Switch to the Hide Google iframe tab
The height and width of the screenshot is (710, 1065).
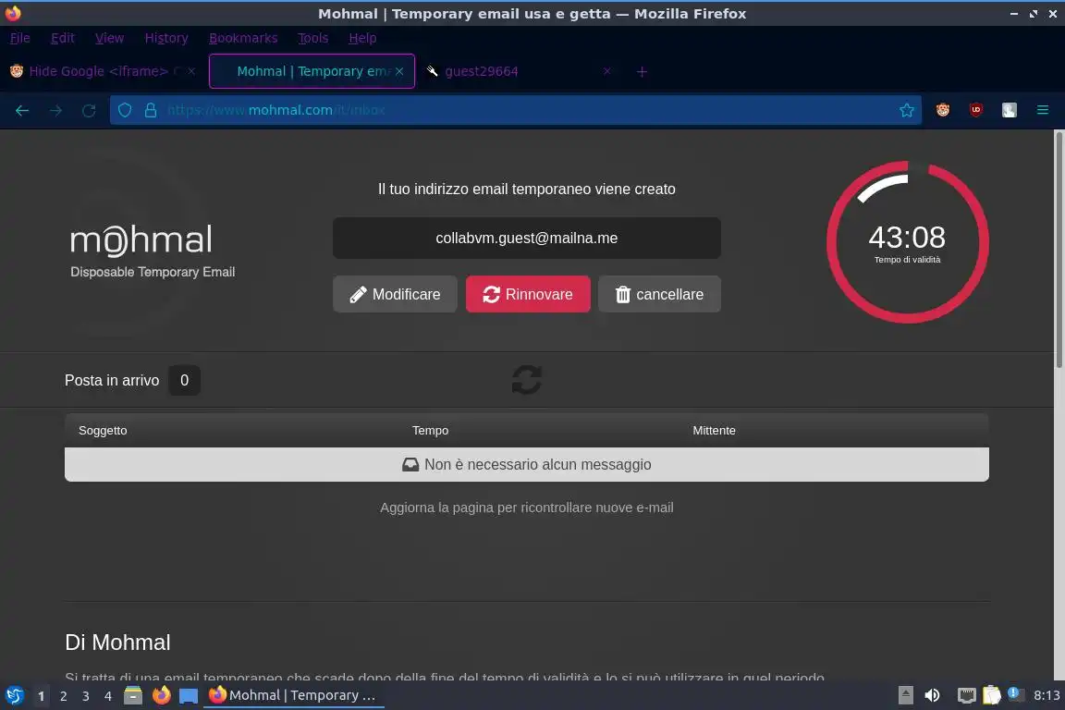102,71
